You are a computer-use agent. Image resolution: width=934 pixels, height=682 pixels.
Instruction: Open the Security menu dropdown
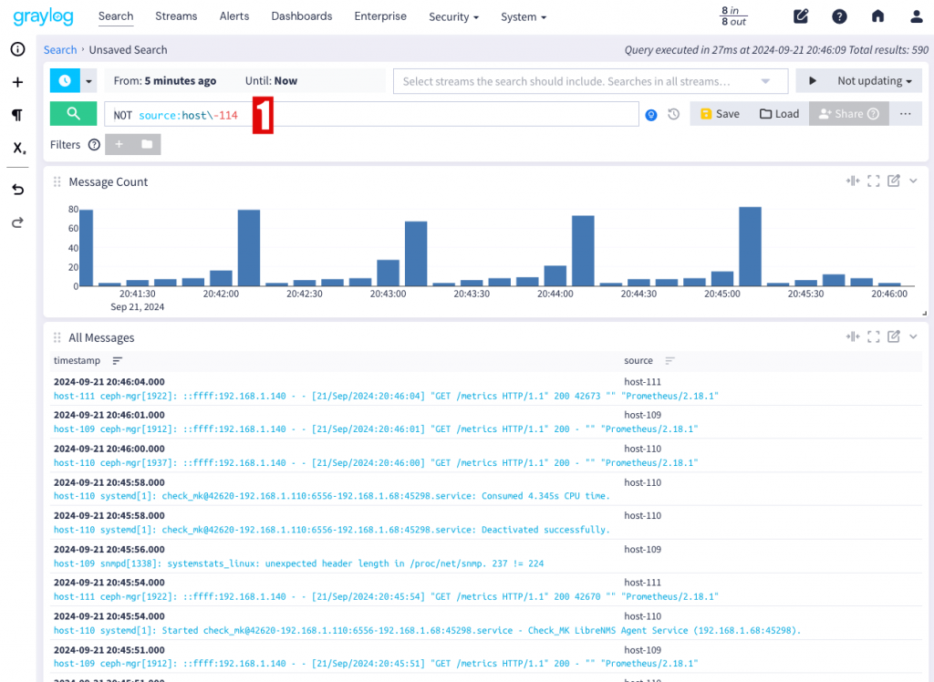[453, 16]
